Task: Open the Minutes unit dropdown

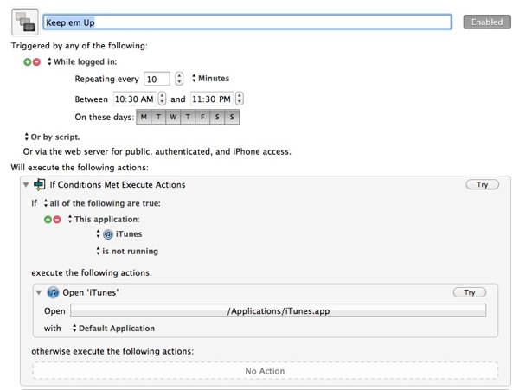Action: coord(210,79)
